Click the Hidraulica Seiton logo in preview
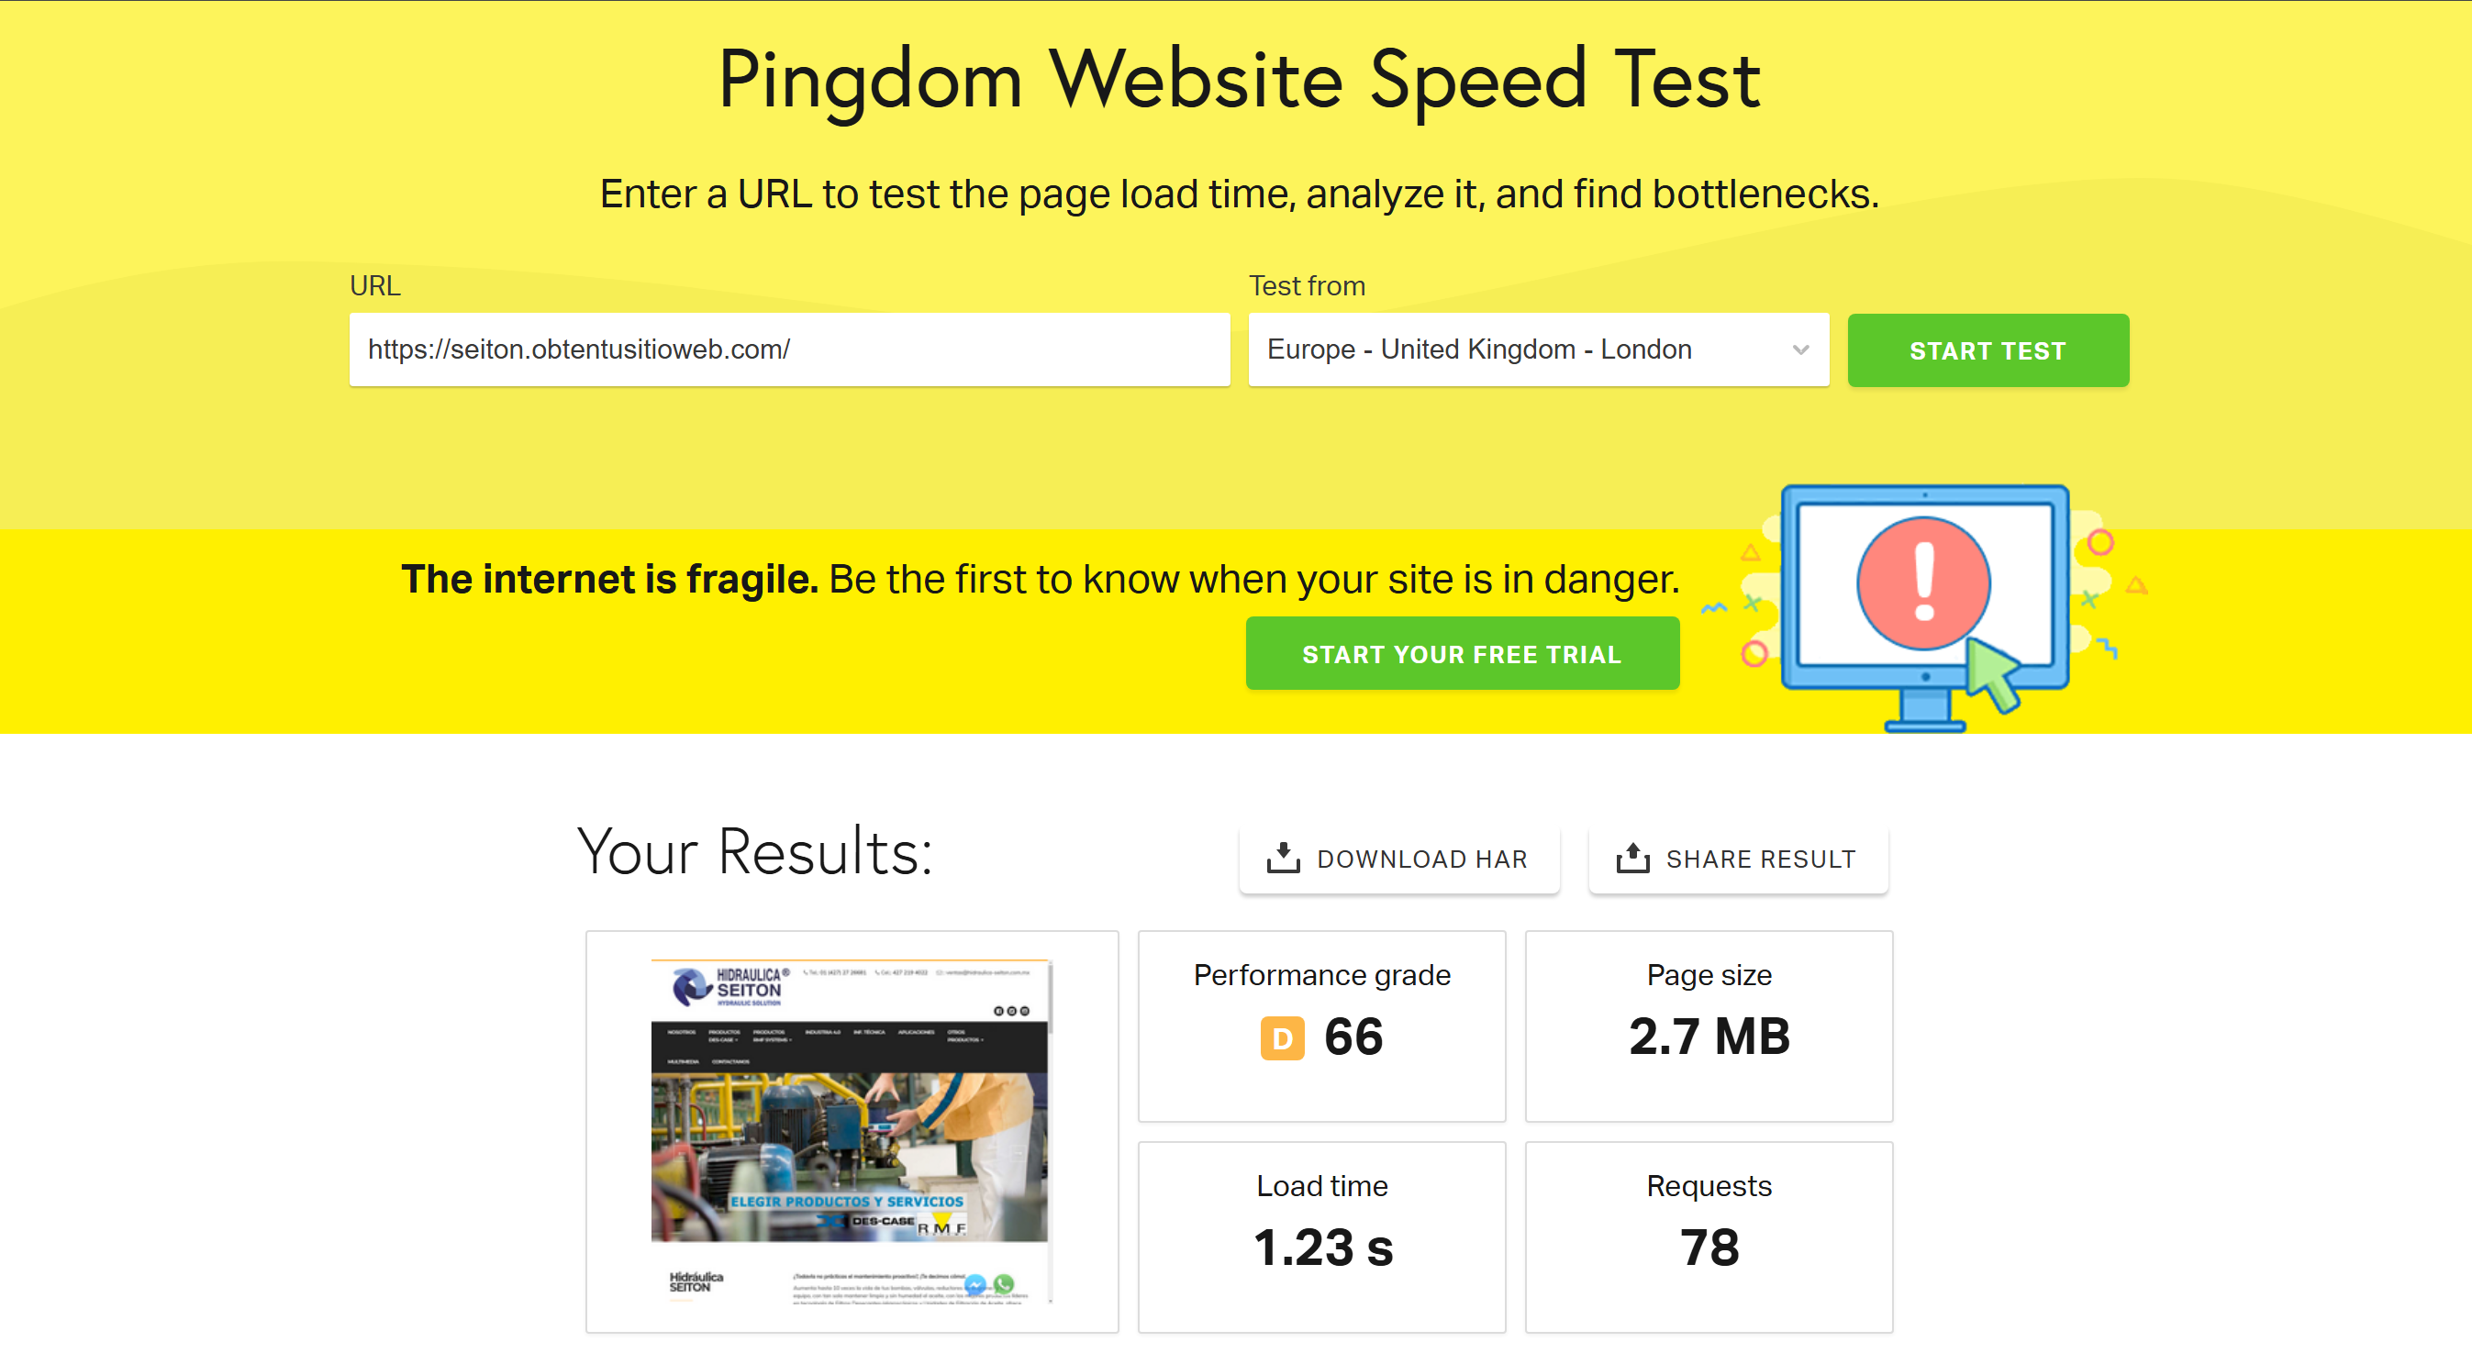Viewport: 2472px width, 1364px height. (729, 986)
